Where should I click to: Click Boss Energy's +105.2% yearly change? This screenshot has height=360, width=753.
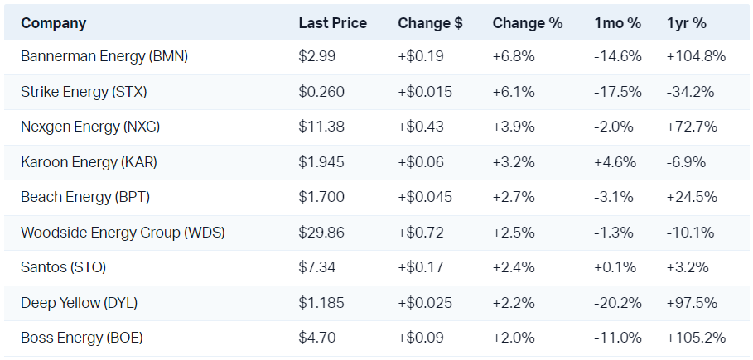696,338
